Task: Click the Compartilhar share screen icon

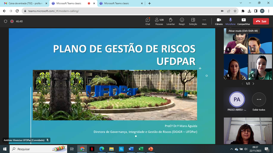Action: (x=243, y=21)
